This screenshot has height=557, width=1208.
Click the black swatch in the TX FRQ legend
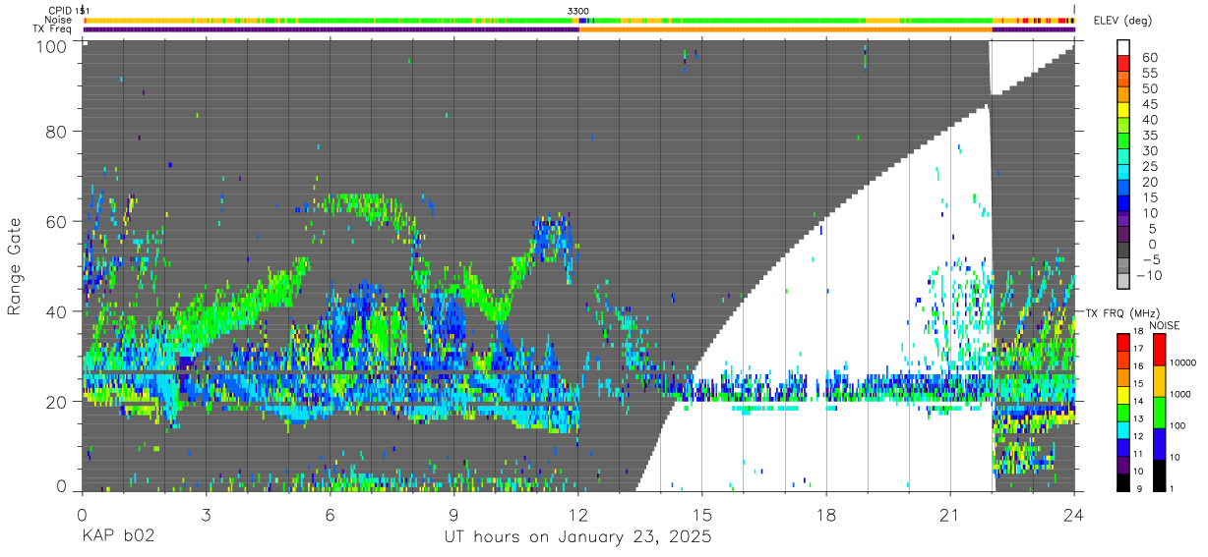(1121, 481)
